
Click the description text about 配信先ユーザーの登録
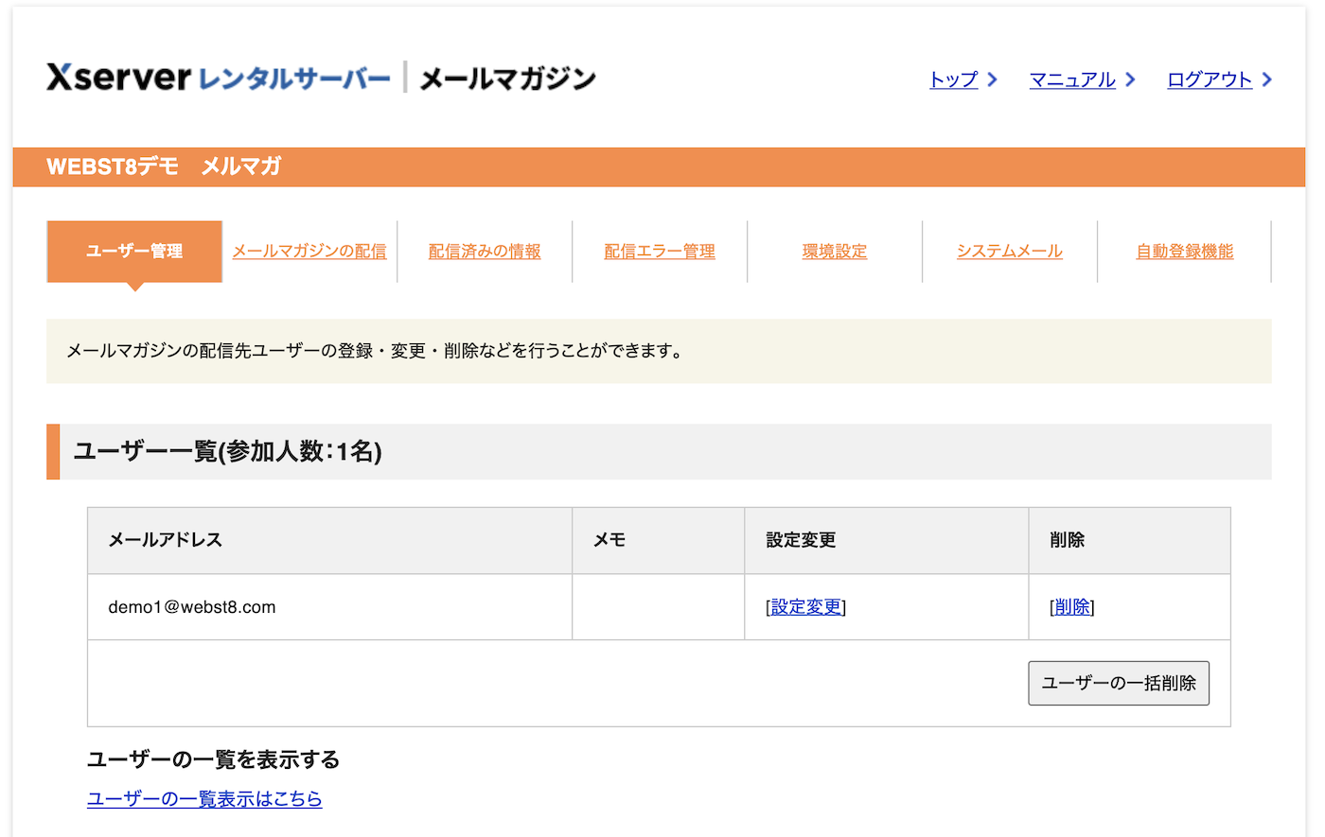coord(375,351)
